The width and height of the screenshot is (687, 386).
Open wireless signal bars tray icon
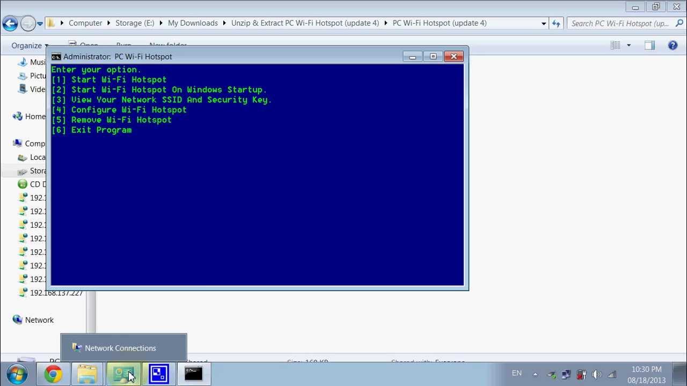612,375
